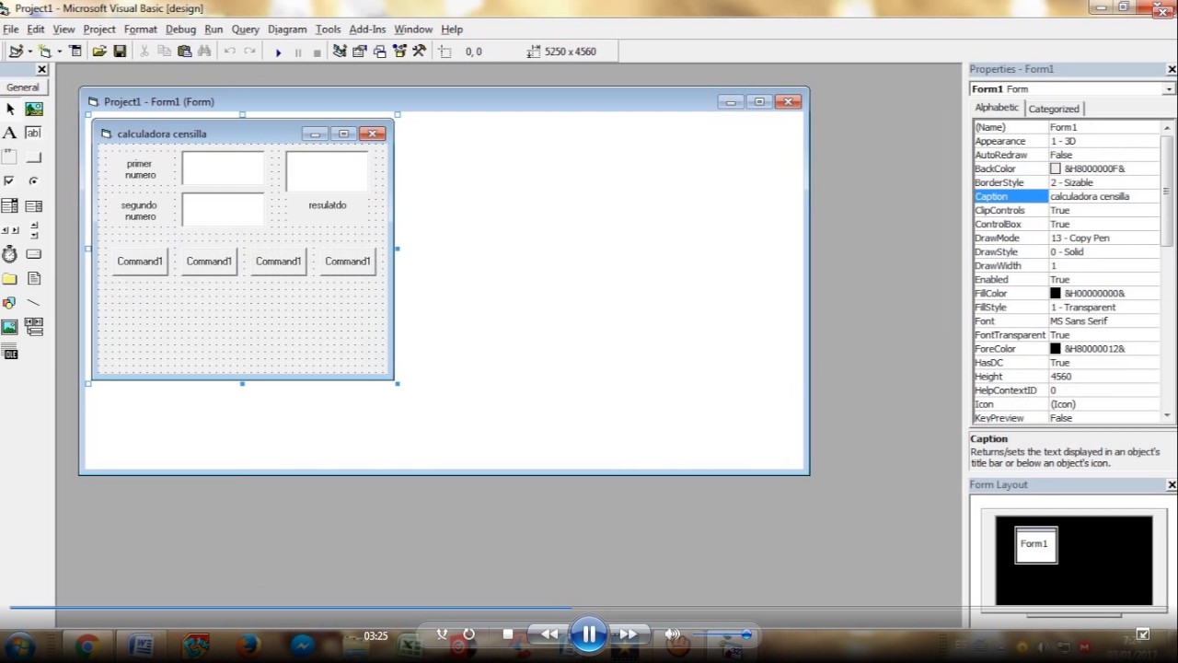The height and width of the screenshot is (663, 1178).
Task: Adjust the video player volume slider
Action: (722, 634)
